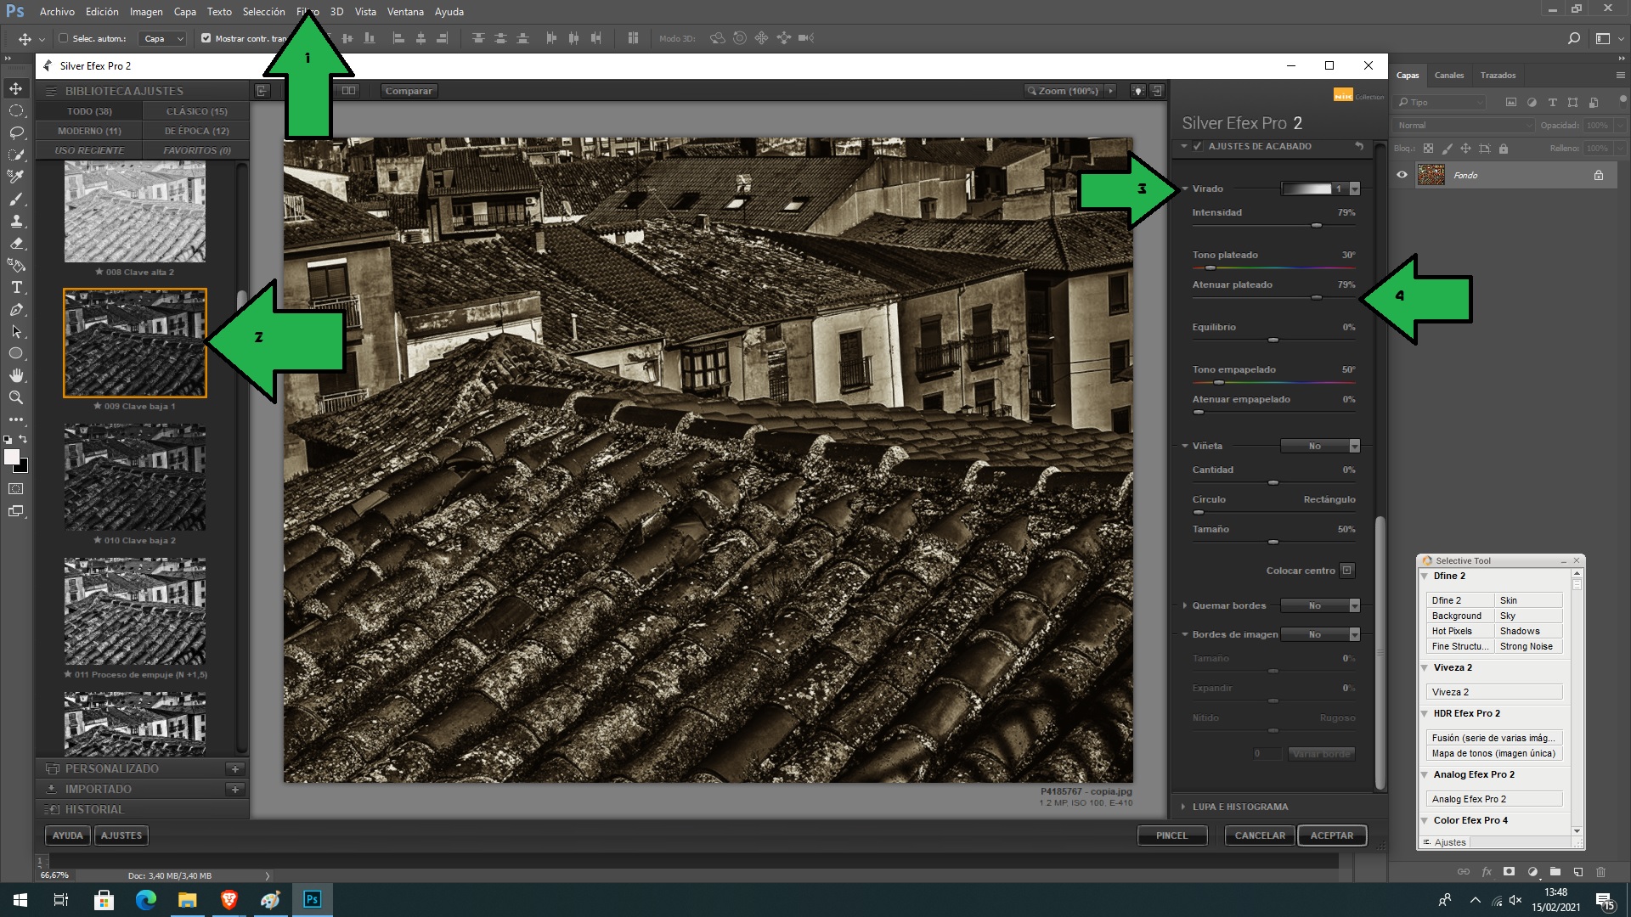Select the Hand tool
This screenshot has height=917, width=1631.
[x=16, y=376]
